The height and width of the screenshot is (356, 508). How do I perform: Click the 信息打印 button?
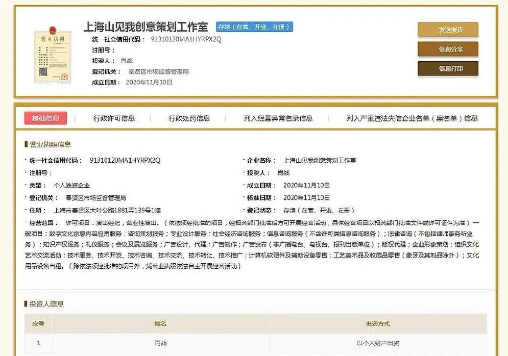pos(448,69)
